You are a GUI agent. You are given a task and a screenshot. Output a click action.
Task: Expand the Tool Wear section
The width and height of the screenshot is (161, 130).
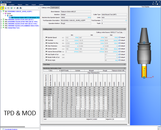124,64
